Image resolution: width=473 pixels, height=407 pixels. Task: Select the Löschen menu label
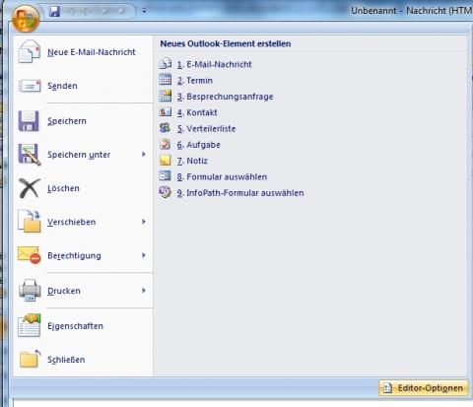(x=63, y=188)
